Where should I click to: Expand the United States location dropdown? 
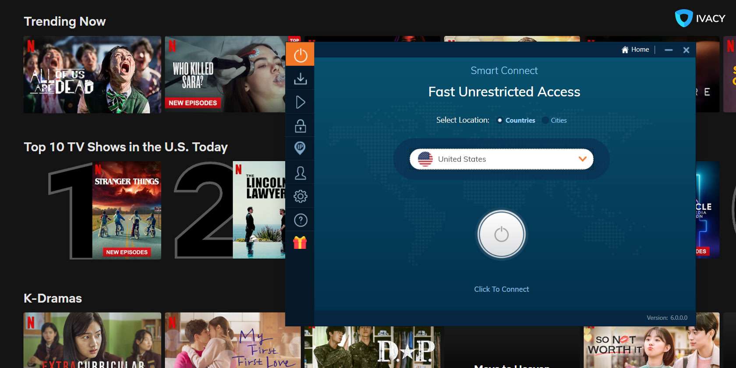click(501, 159)
